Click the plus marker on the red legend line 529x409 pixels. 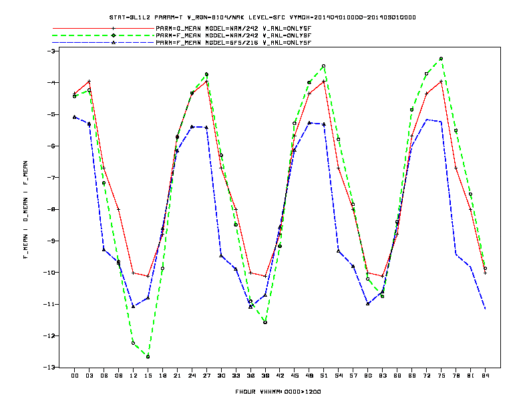click(114, 28)
